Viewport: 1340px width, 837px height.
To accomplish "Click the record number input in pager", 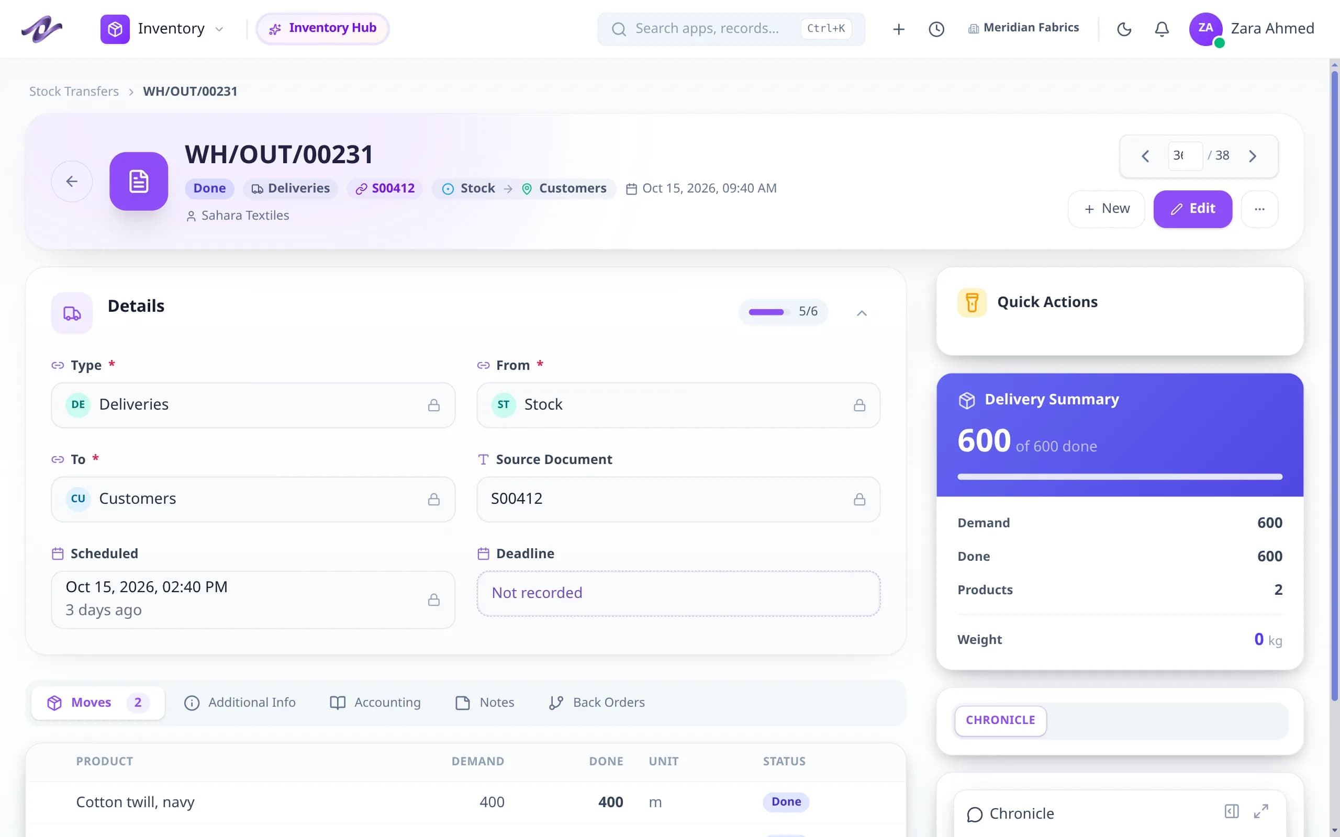I will pyautogui.click(x=1185, y=156).
